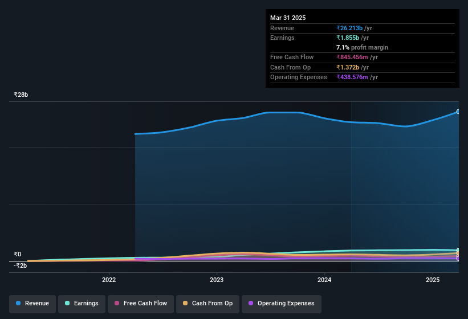Click the 2022 x-axis label

(109, 280)
